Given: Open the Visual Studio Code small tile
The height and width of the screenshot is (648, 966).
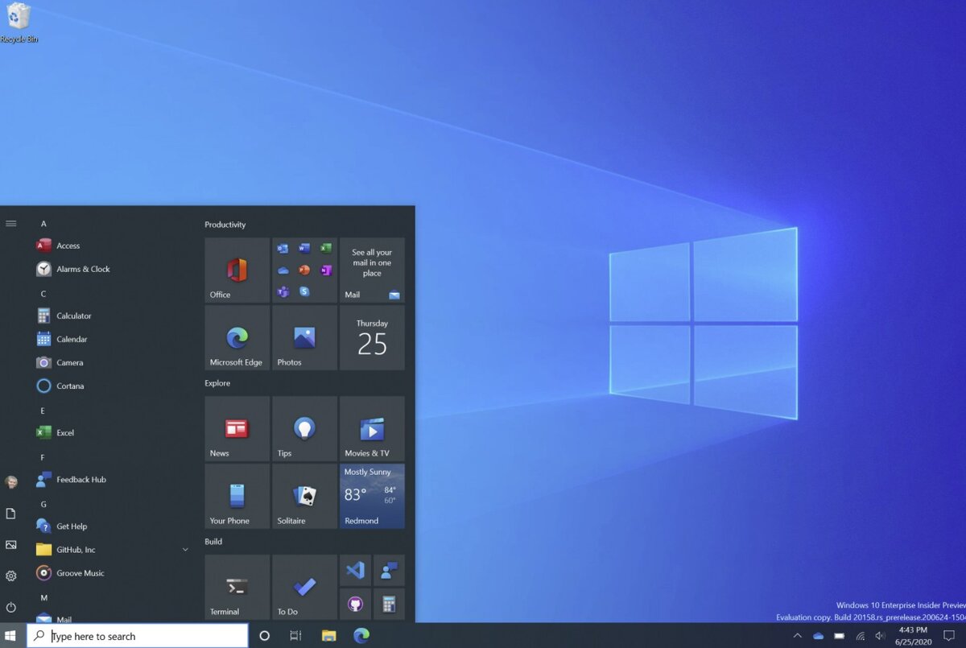Looking at the screenshot, I should (355, 570).
